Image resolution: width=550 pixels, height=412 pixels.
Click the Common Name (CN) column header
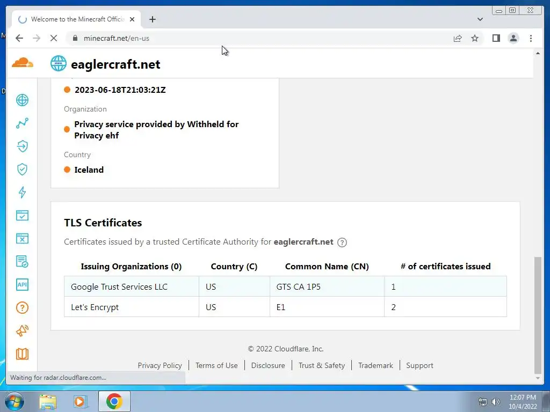(327, 267)
